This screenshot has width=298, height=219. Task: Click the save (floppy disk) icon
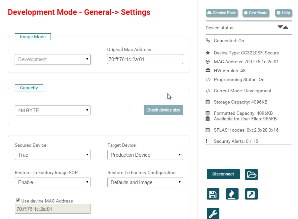click(213, 194)
